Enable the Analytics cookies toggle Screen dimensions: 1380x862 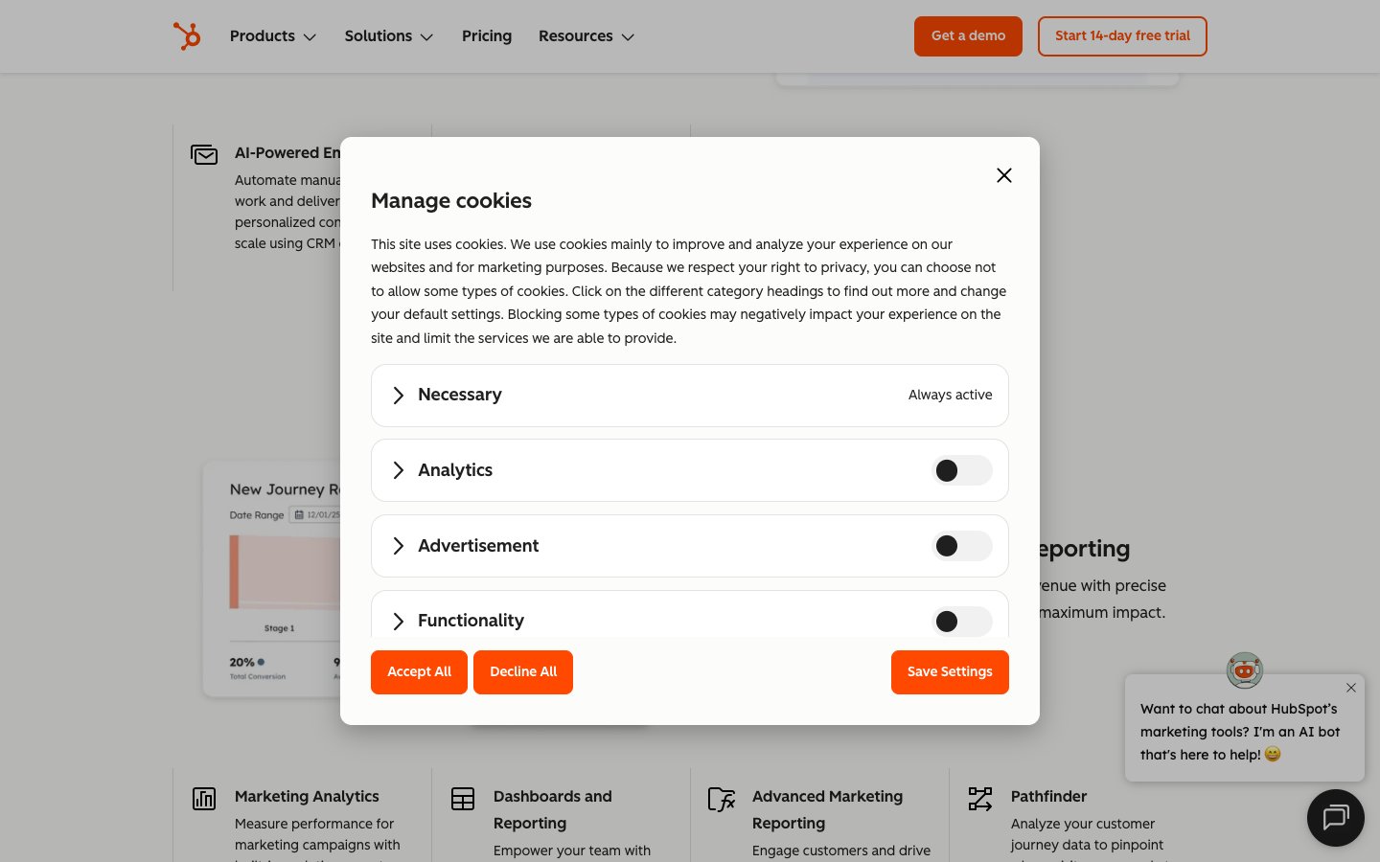coord(961,470)
